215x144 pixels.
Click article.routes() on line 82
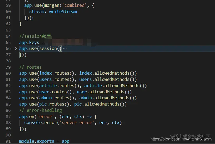(59, 86)
